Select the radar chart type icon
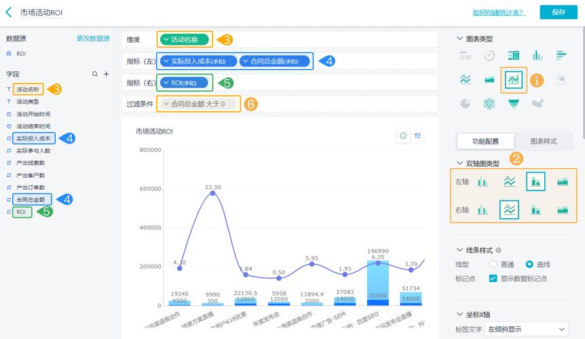The image size is (585, 339). [x=489, y=103]
